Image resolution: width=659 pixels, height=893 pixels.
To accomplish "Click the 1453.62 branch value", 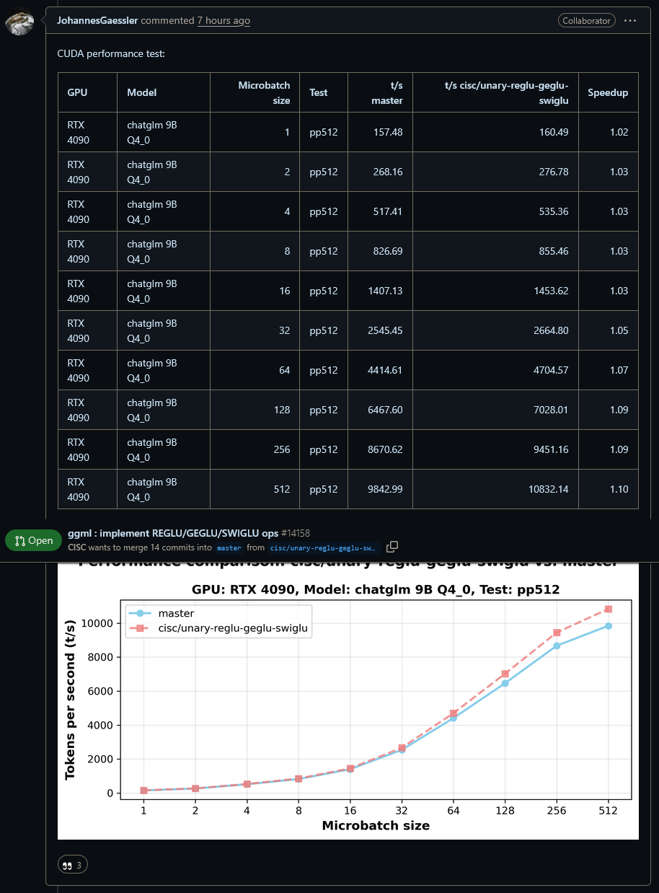I will [551, 291].
